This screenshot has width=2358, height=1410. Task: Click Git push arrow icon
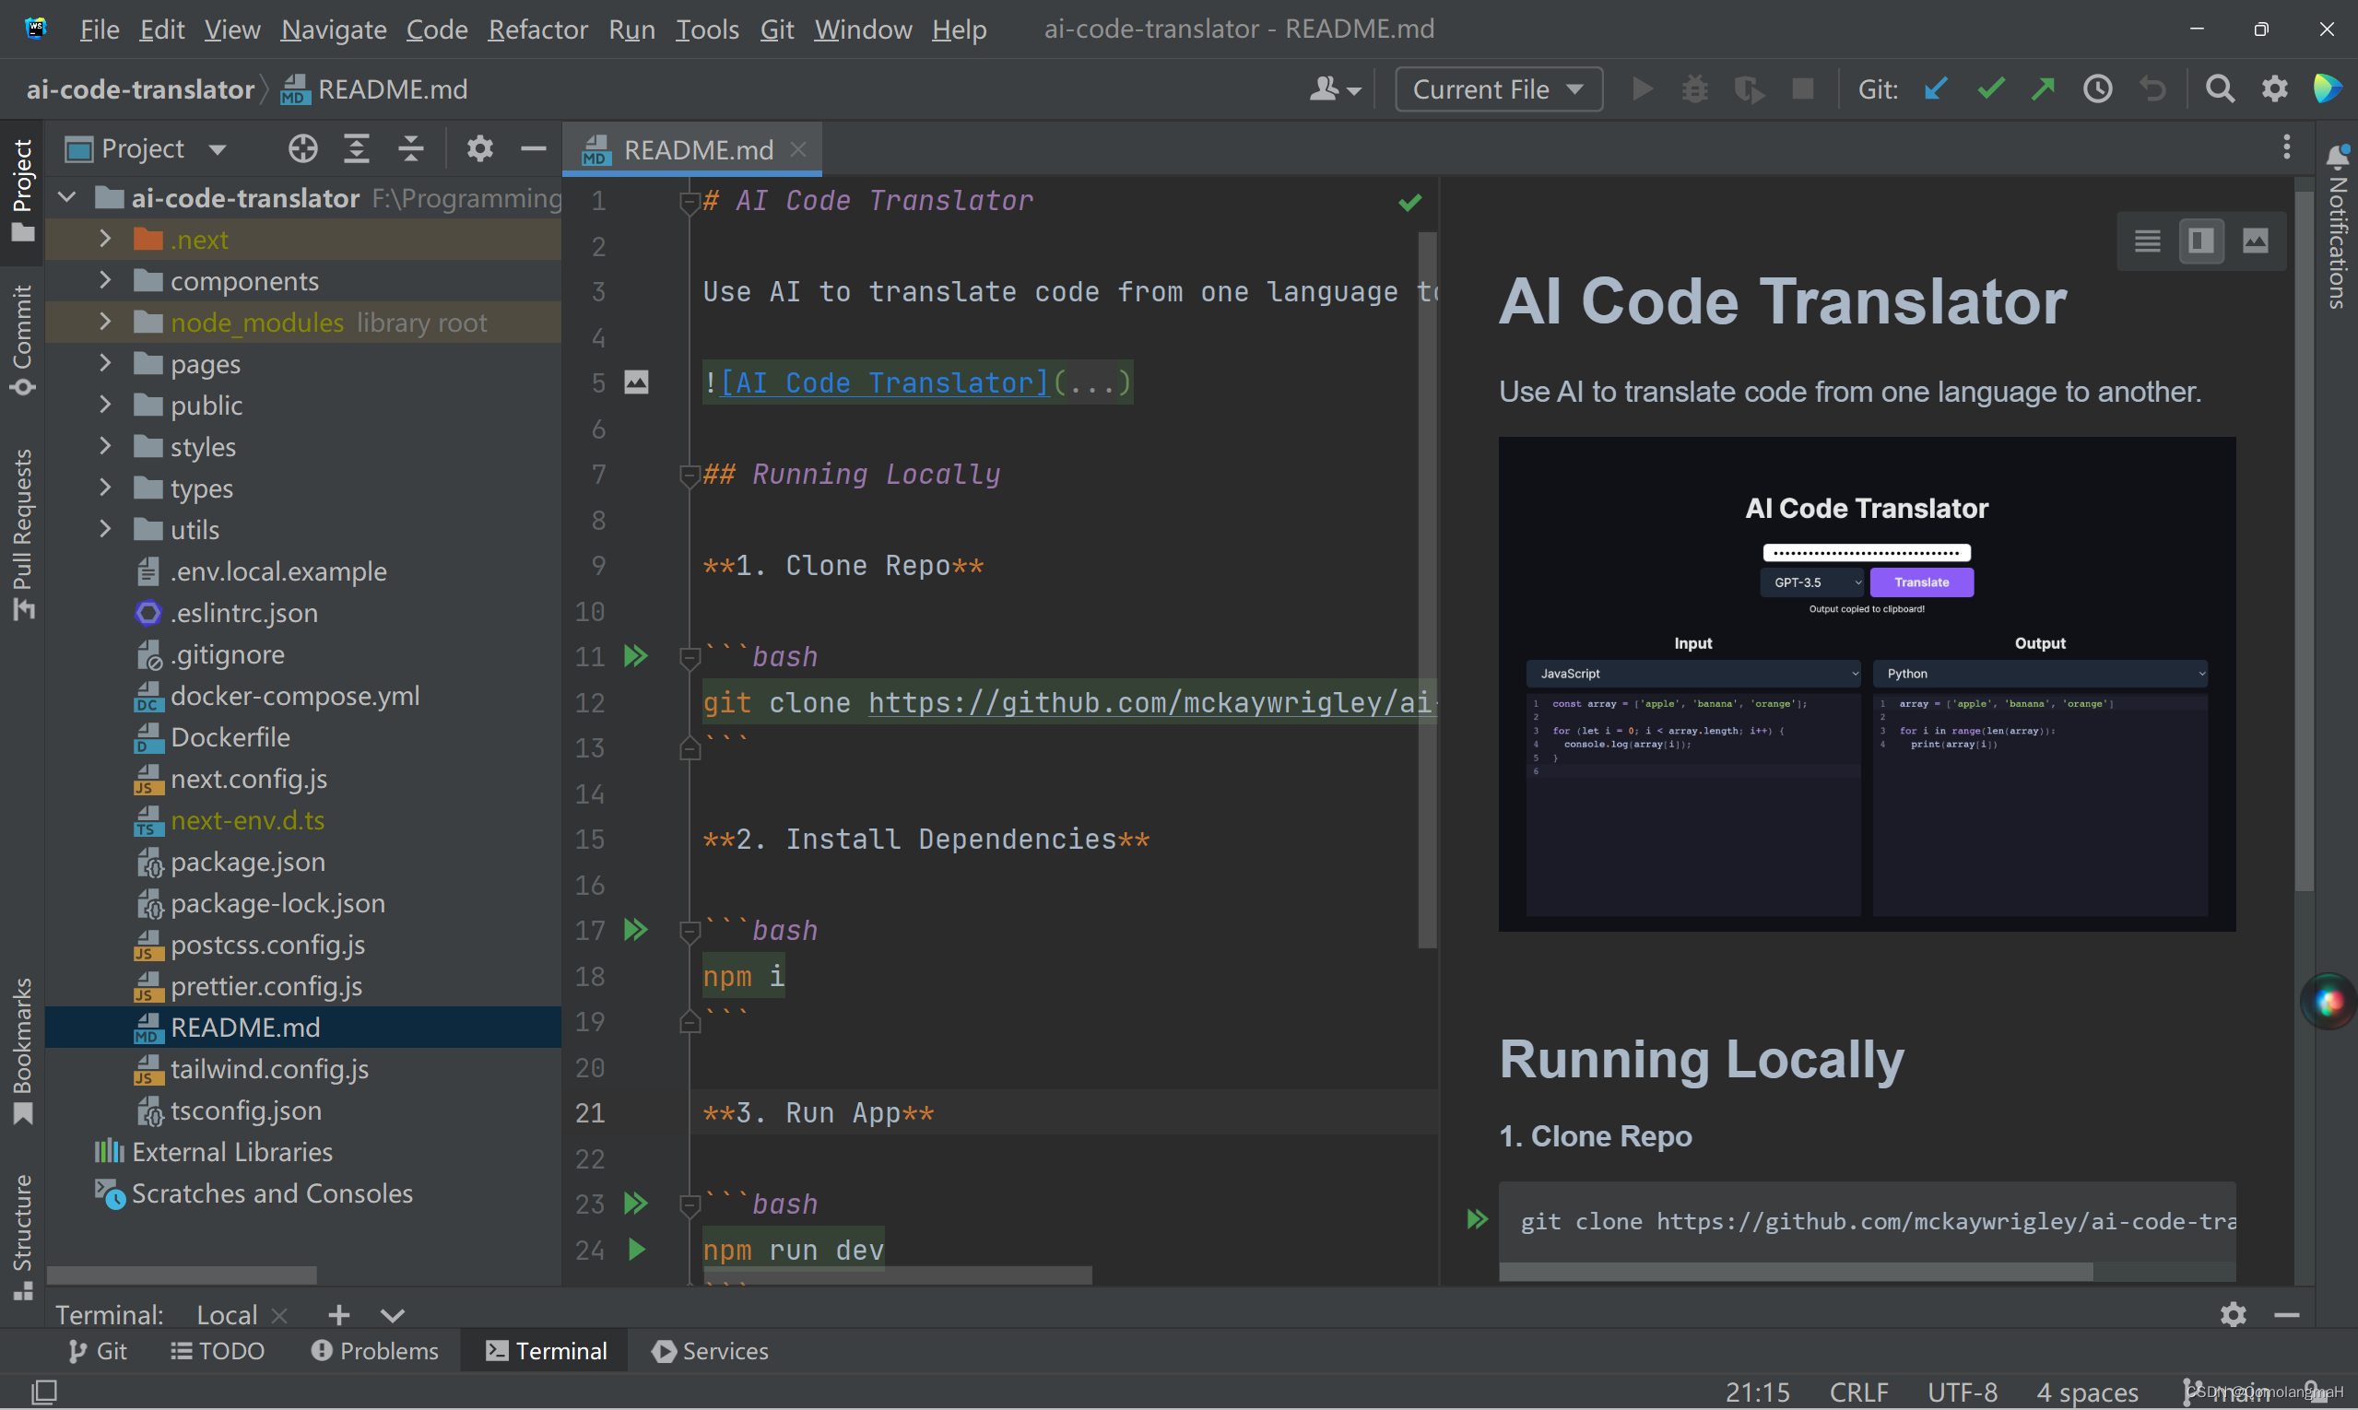pos(2043,89)
